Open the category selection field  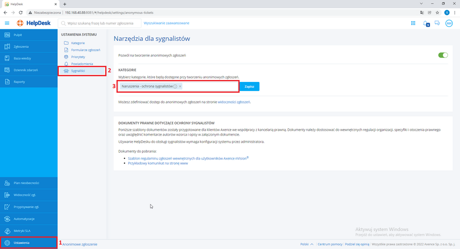pos(211,86)
